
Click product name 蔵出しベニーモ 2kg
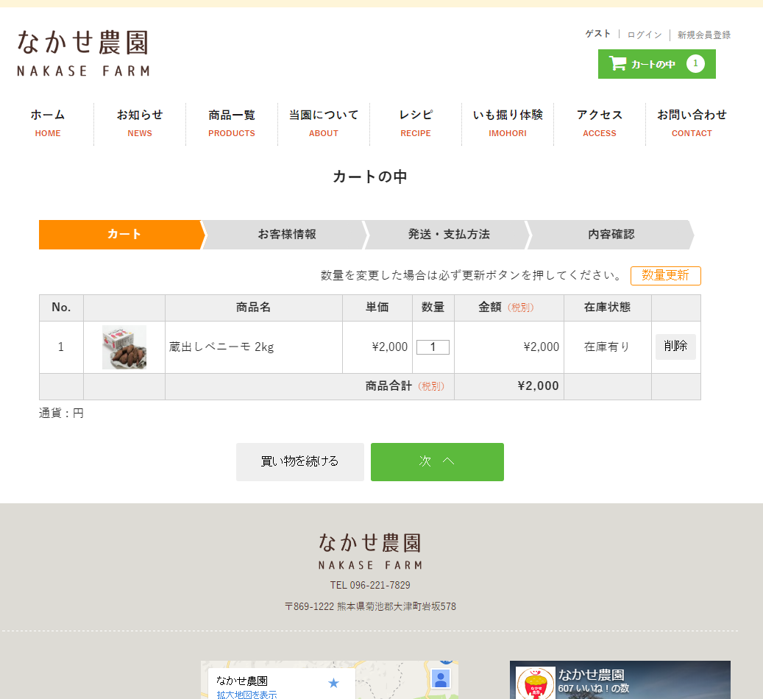[x=221, y=347]
